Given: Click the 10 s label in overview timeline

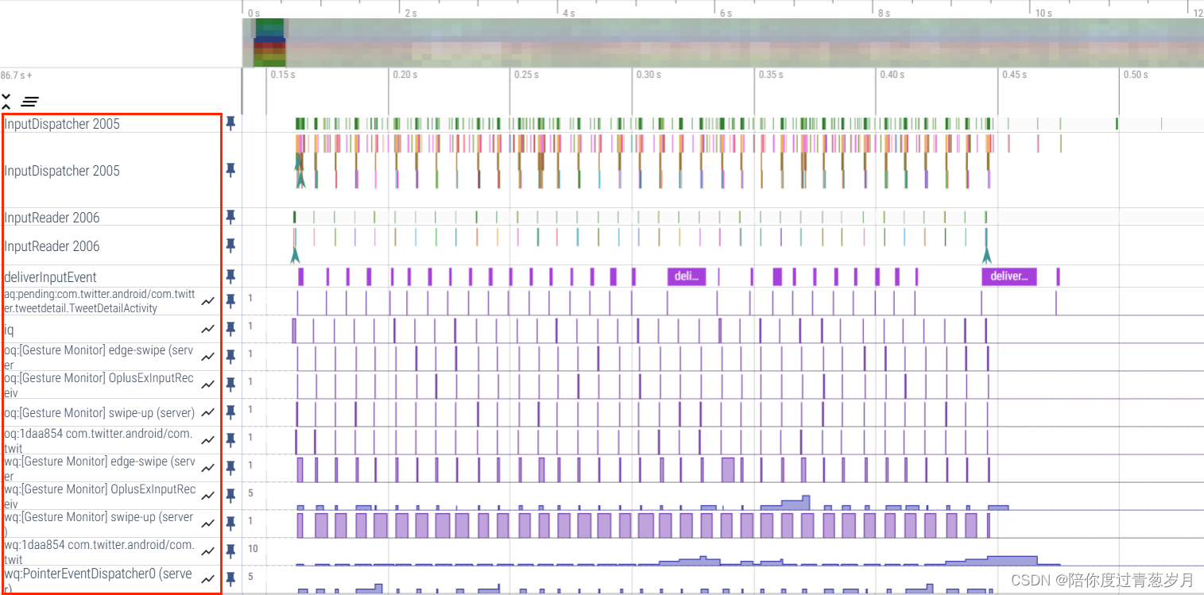Looking at the screenshot, I should (1043, 14).
